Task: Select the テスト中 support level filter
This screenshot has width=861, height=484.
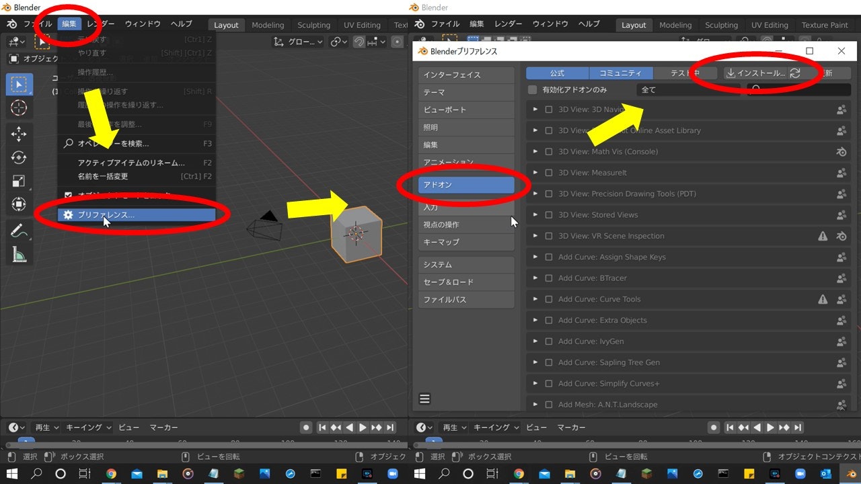Action: click(684, 73)
